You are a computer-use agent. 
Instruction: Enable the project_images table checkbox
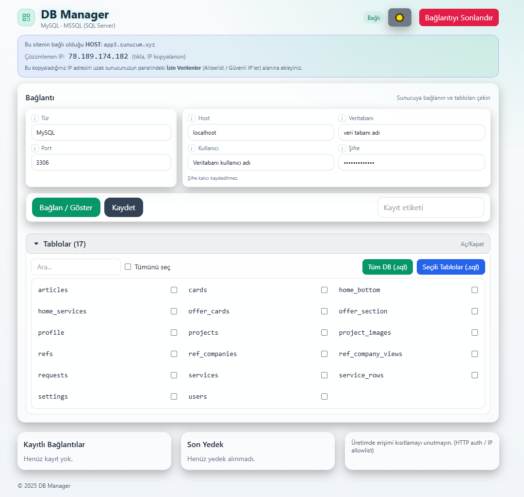pyautogui.click(x=475, y=333)
